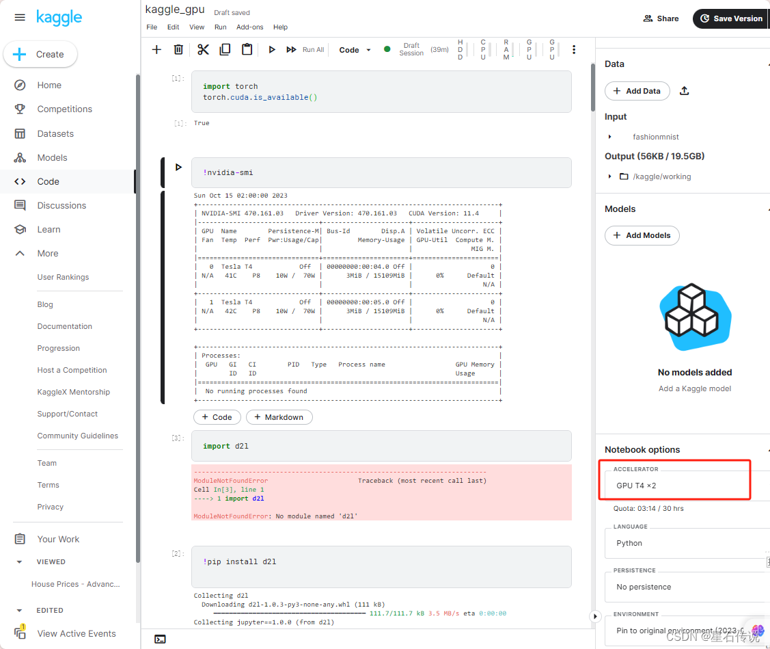770x649 pixels.
Task: Open the Blog link
Action: click(x=45, y=305)
